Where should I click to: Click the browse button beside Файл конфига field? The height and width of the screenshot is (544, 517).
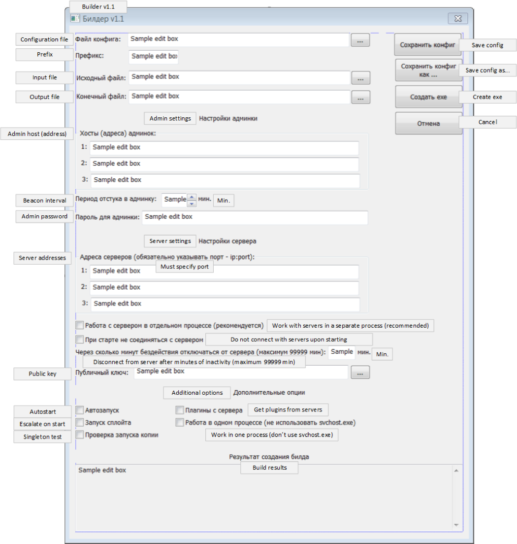[x=360, y=41]
